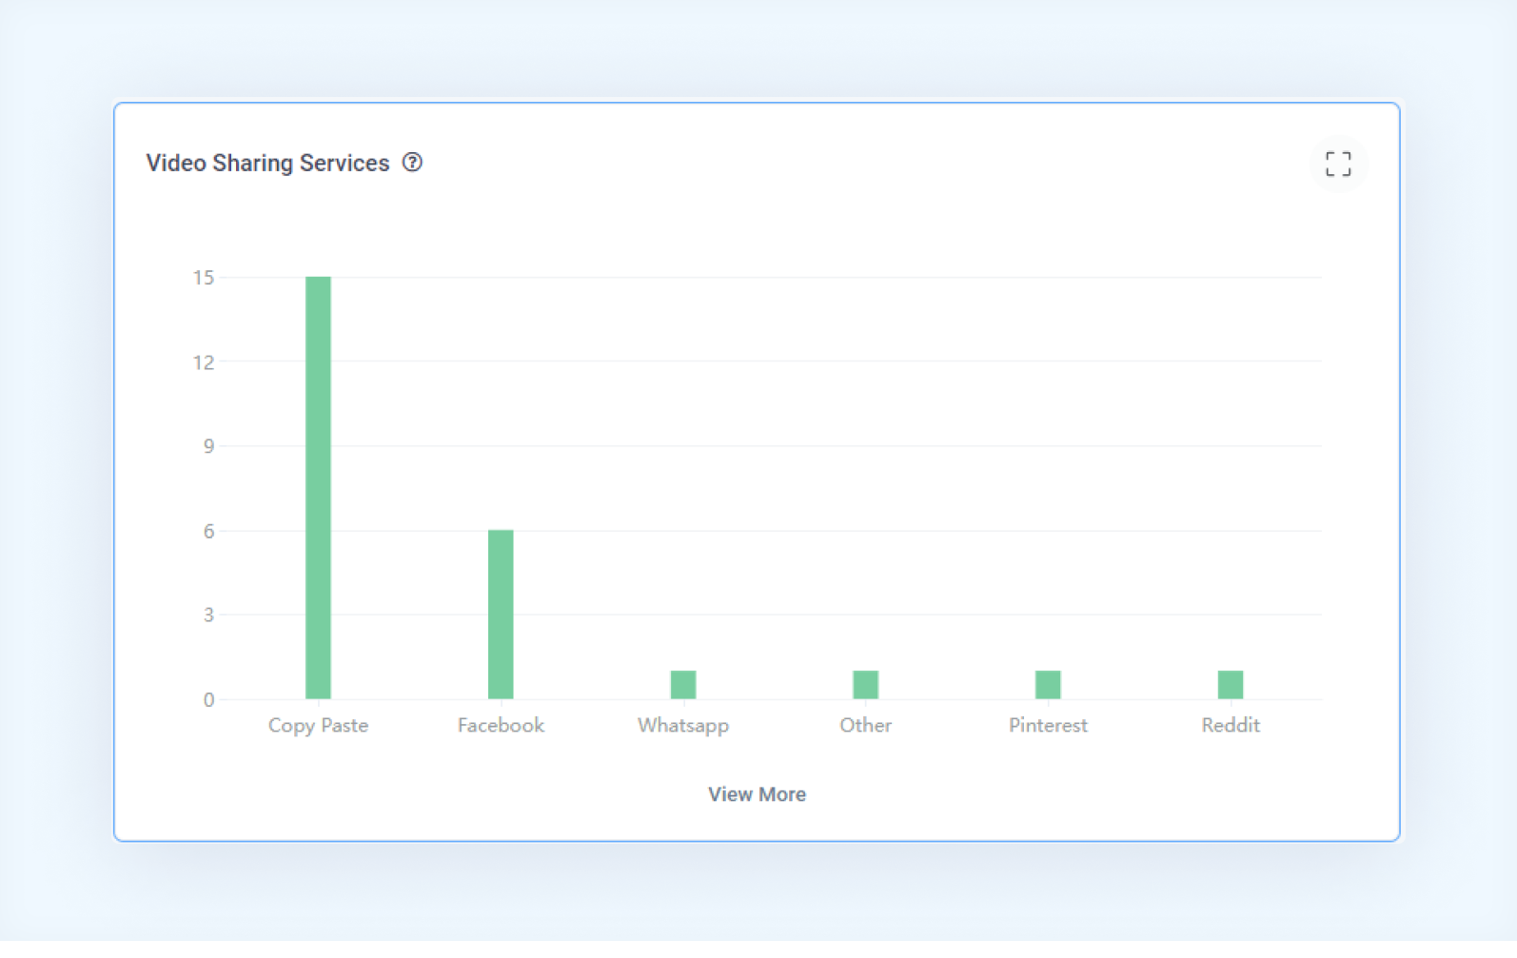Click the Video Sharing Services title
This screenshot has width=1517, height=958.
coord(267,164)
